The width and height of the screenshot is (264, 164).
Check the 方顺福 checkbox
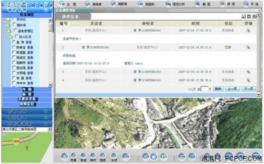(14, 73)
